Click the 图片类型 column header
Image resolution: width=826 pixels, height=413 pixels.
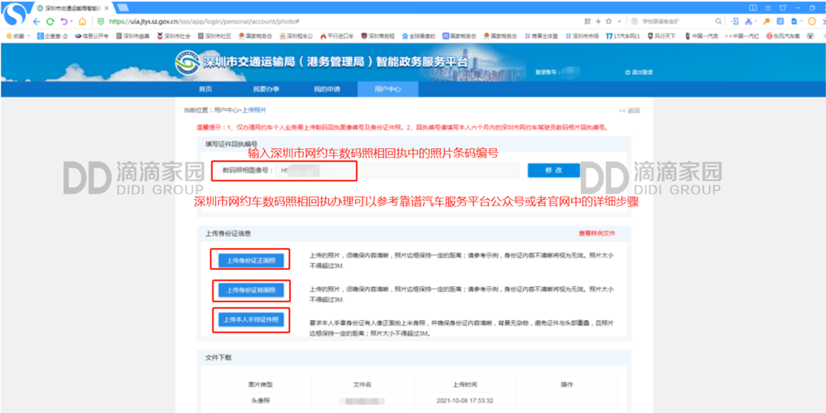tap(260, 385)
